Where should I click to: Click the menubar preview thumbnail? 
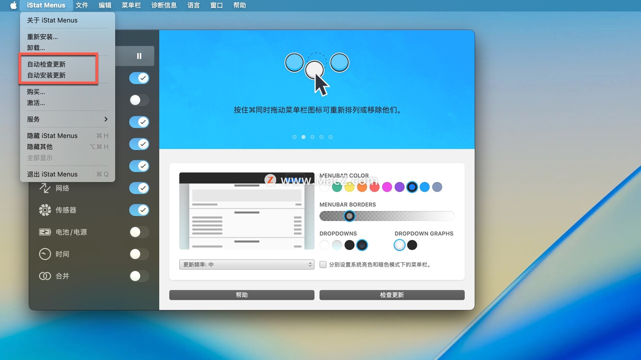pos(247,211)
